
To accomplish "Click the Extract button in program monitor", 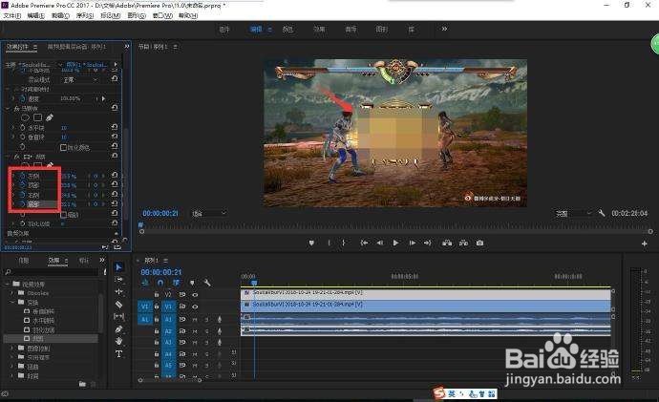I will tap(463, 243).
